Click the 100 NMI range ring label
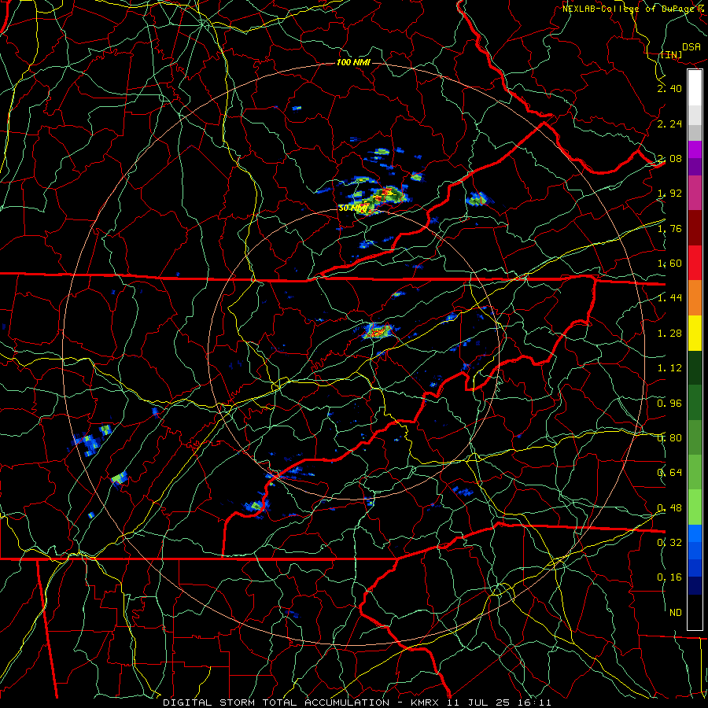The height and width of the screenshot is (708, 708). tap(353, 62)
